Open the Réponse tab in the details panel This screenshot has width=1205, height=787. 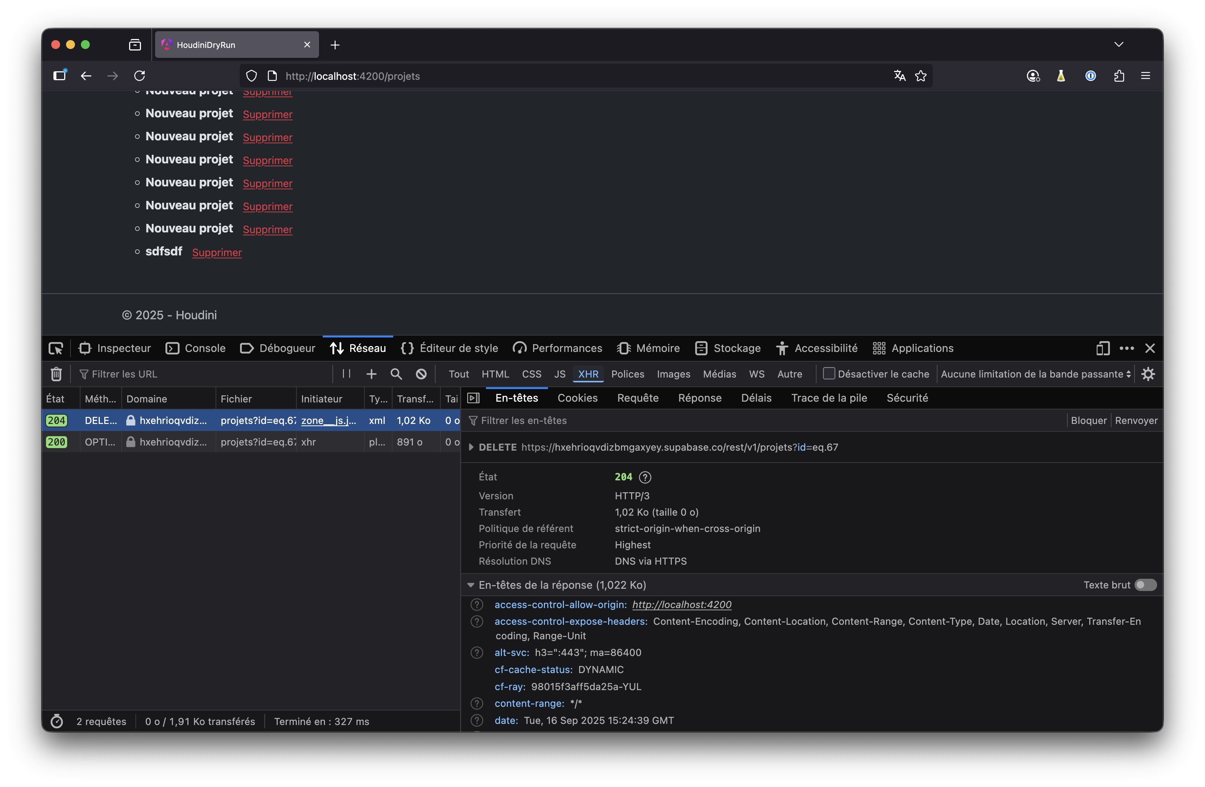[700, 398]
